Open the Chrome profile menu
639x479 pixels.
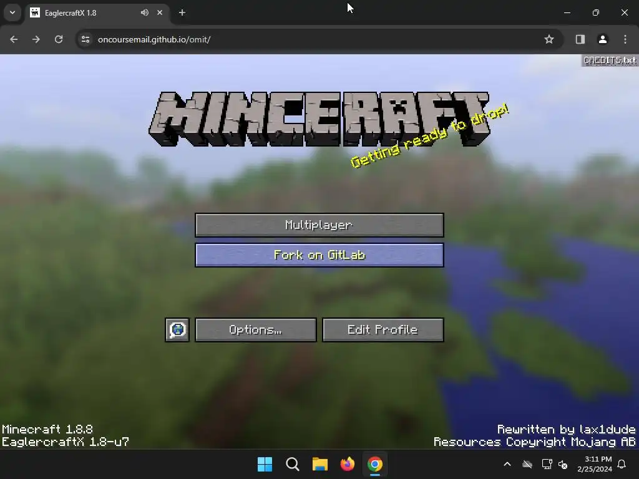[603, 39]
